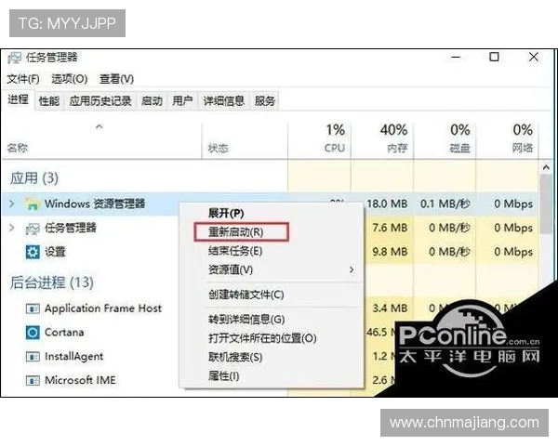Sort by the 内存 column header

397,148
